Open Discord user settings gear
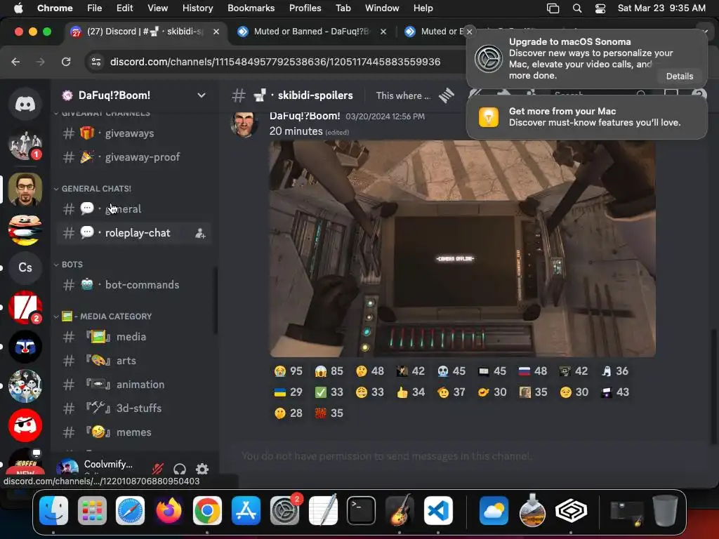The height and width of the screenshot is (539, 719). coord(202,468)
